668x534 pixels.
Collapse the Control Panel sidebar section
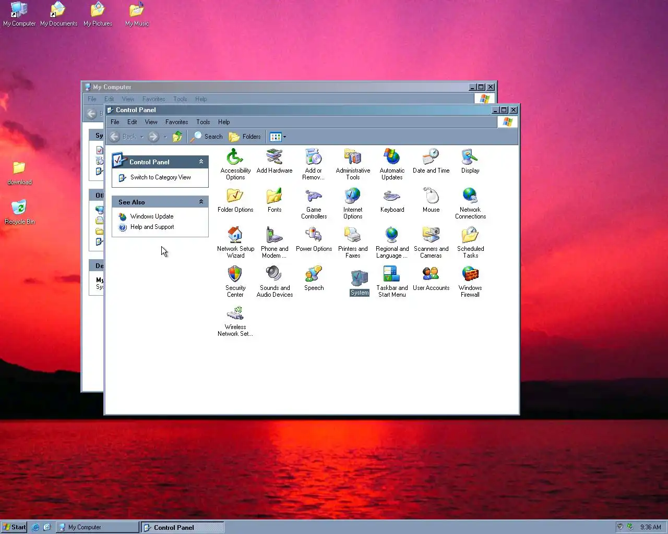[x=201, y=162]
